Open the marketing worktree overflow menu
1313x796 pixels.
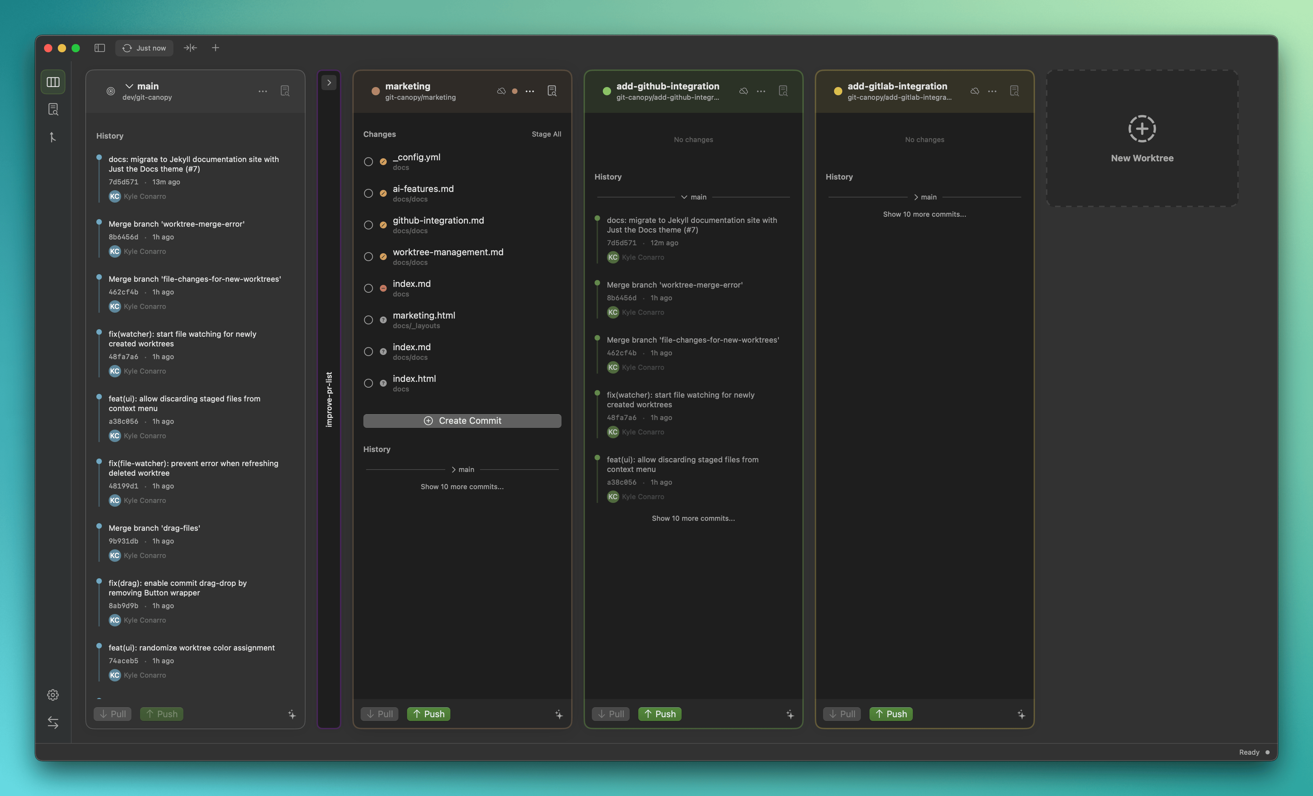529,91
